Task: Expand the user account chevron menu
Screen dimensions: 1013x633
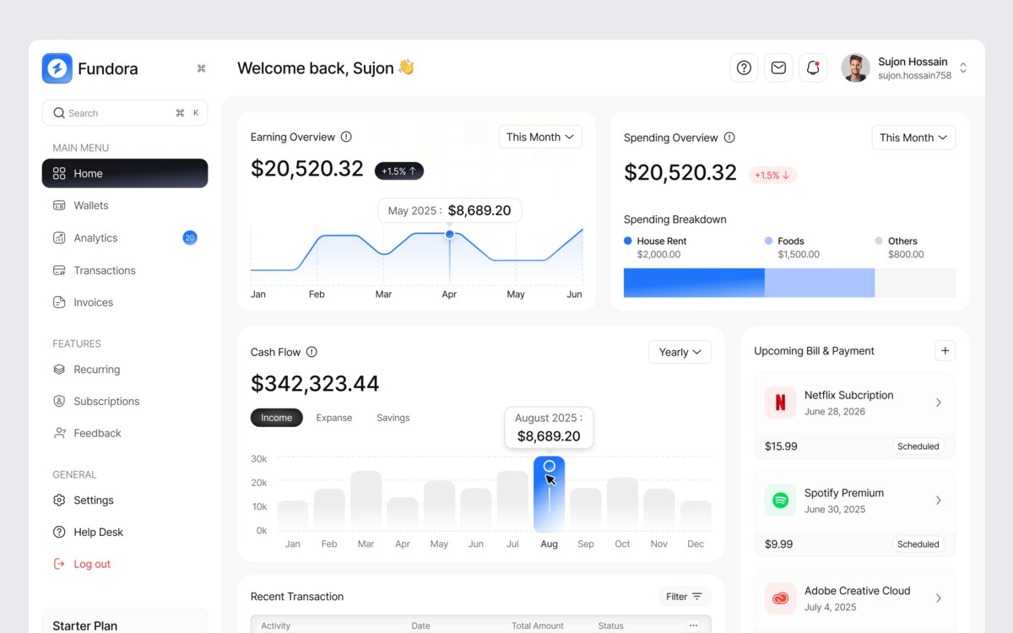Action: click(963, 68)
